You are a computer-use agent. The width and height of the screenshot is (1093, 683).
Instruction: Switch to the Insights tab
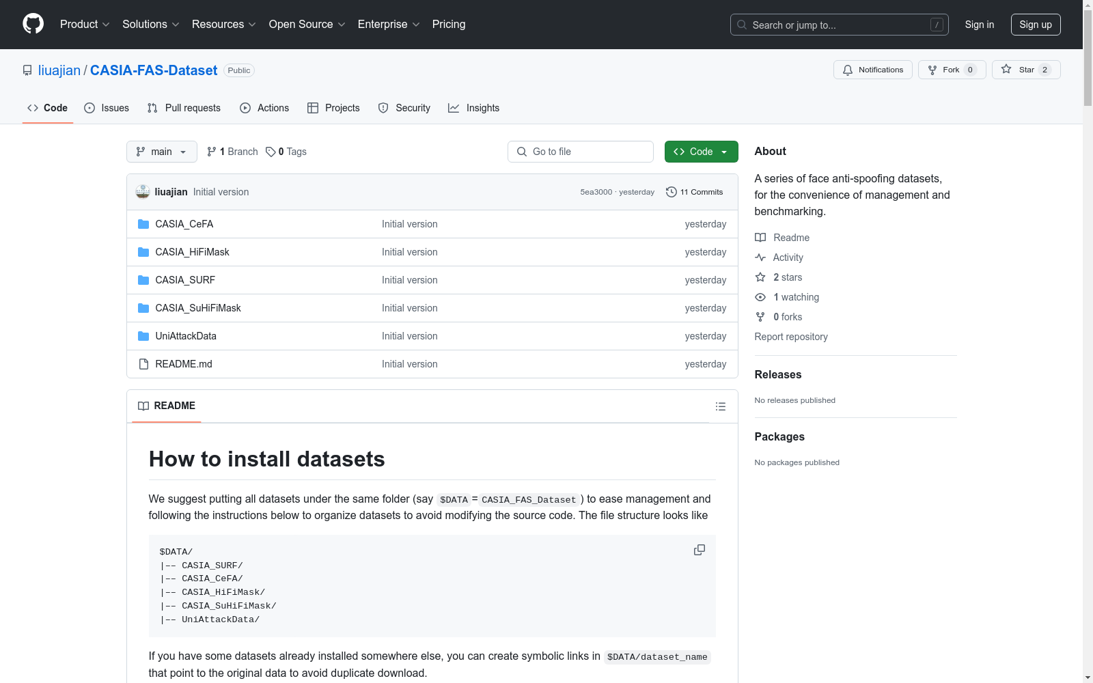click(473, 108)
